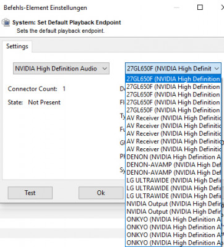
Task: Collapse the 27GL650F endpoint combo box
Action: pos(173,69)
